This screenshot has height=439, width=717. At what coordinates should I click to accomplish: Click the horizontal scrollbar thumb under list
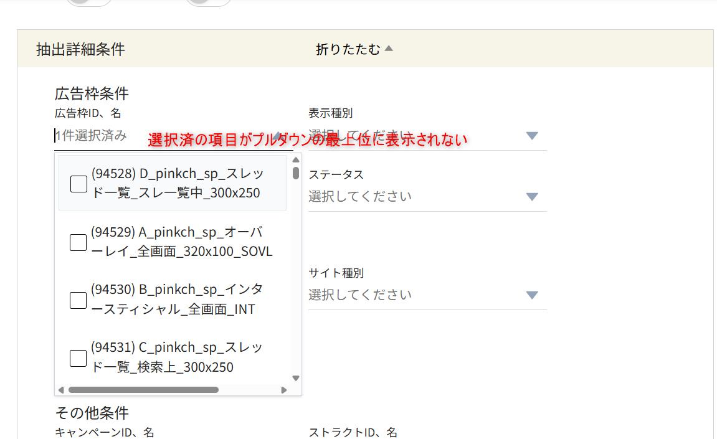point(143,390)
